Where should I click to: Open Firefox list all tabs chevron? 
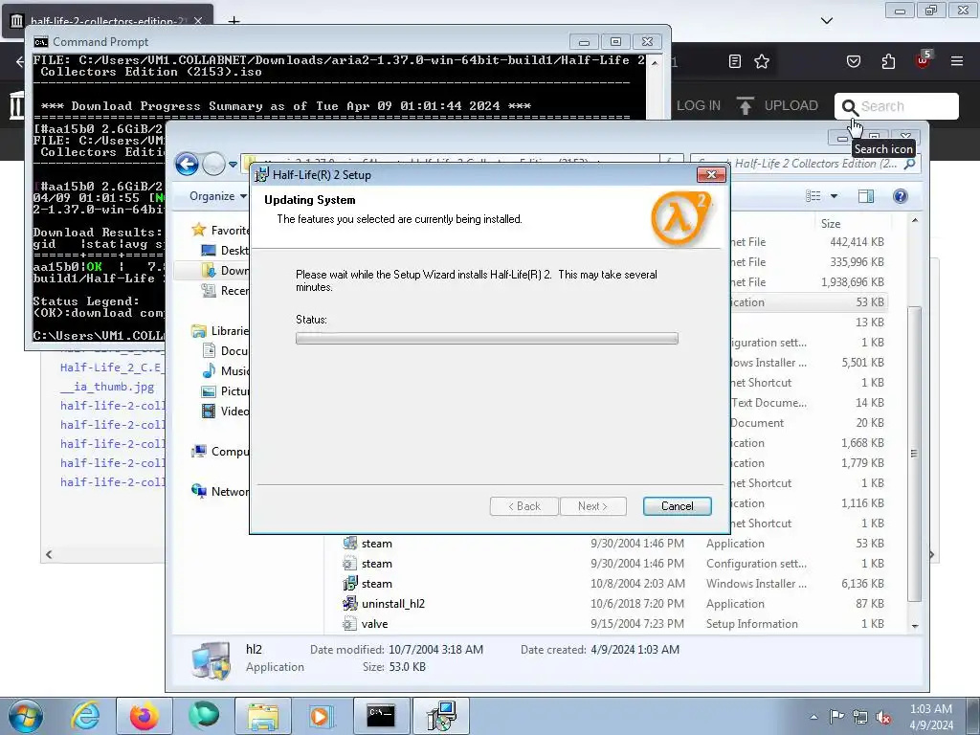(826, 21)
